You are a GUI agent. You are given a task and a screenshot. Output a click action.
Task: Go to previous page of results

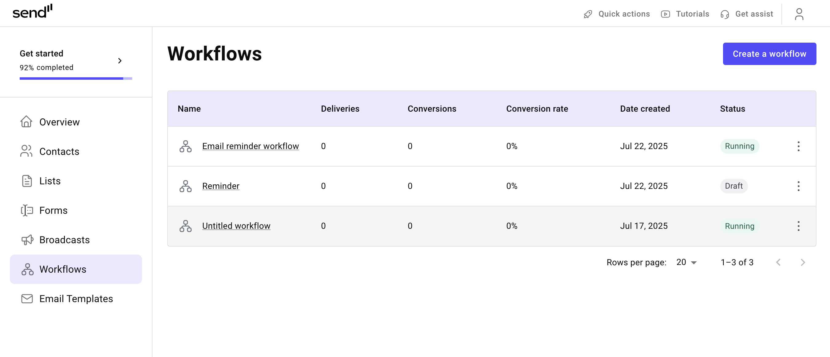coord(778,263)
